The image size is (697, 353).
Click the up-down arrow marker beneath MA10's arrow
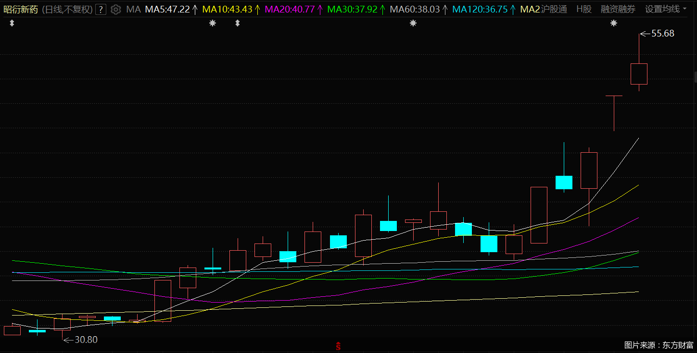[x=237, y=23]
